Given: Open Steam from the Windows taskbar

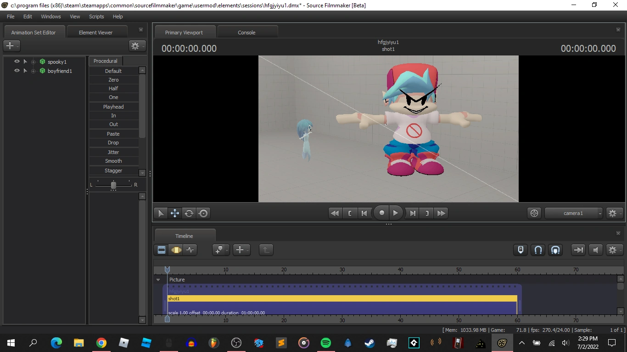Looking at the screenshot, I should [369, 343].
